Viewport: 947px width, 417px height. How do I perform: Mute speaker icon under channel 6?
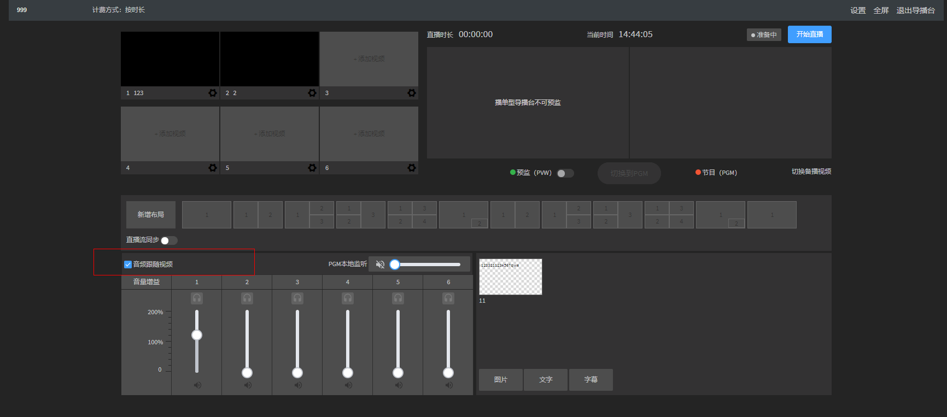(x=449, y=385)
